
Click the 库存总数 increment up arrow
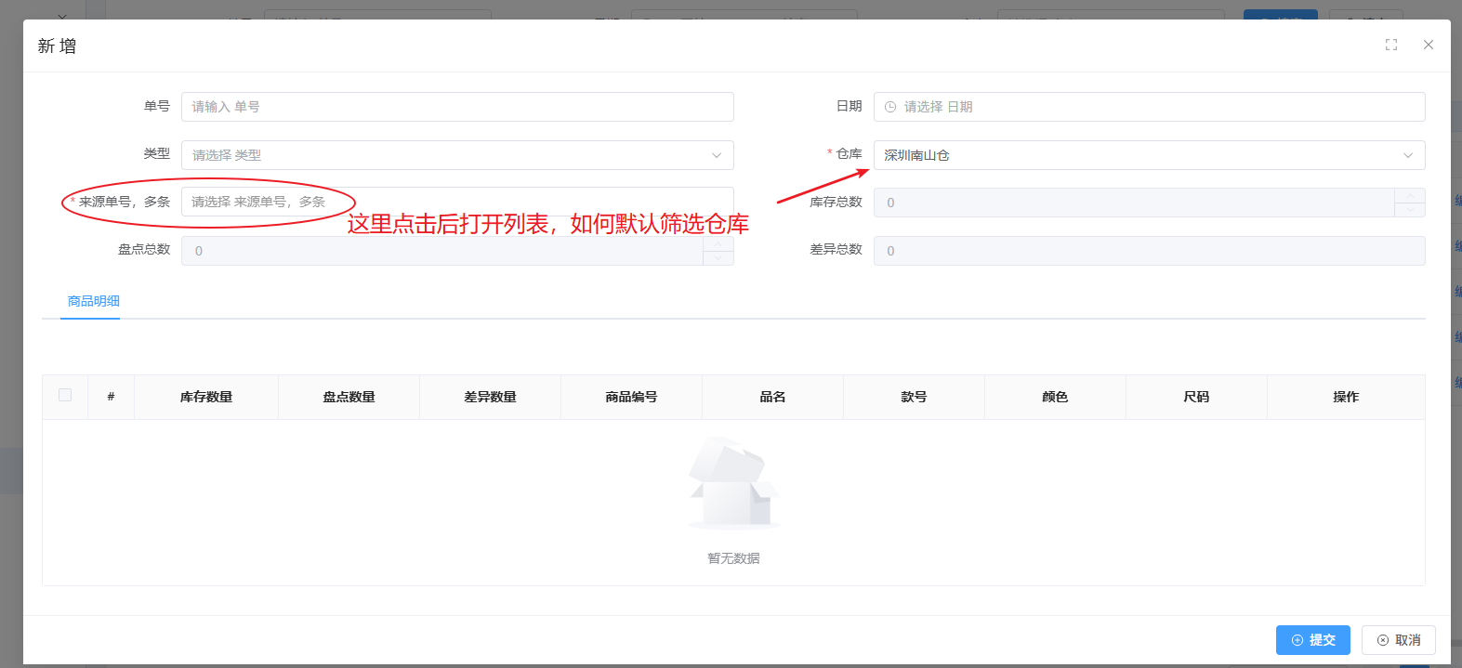point(1409,195)
